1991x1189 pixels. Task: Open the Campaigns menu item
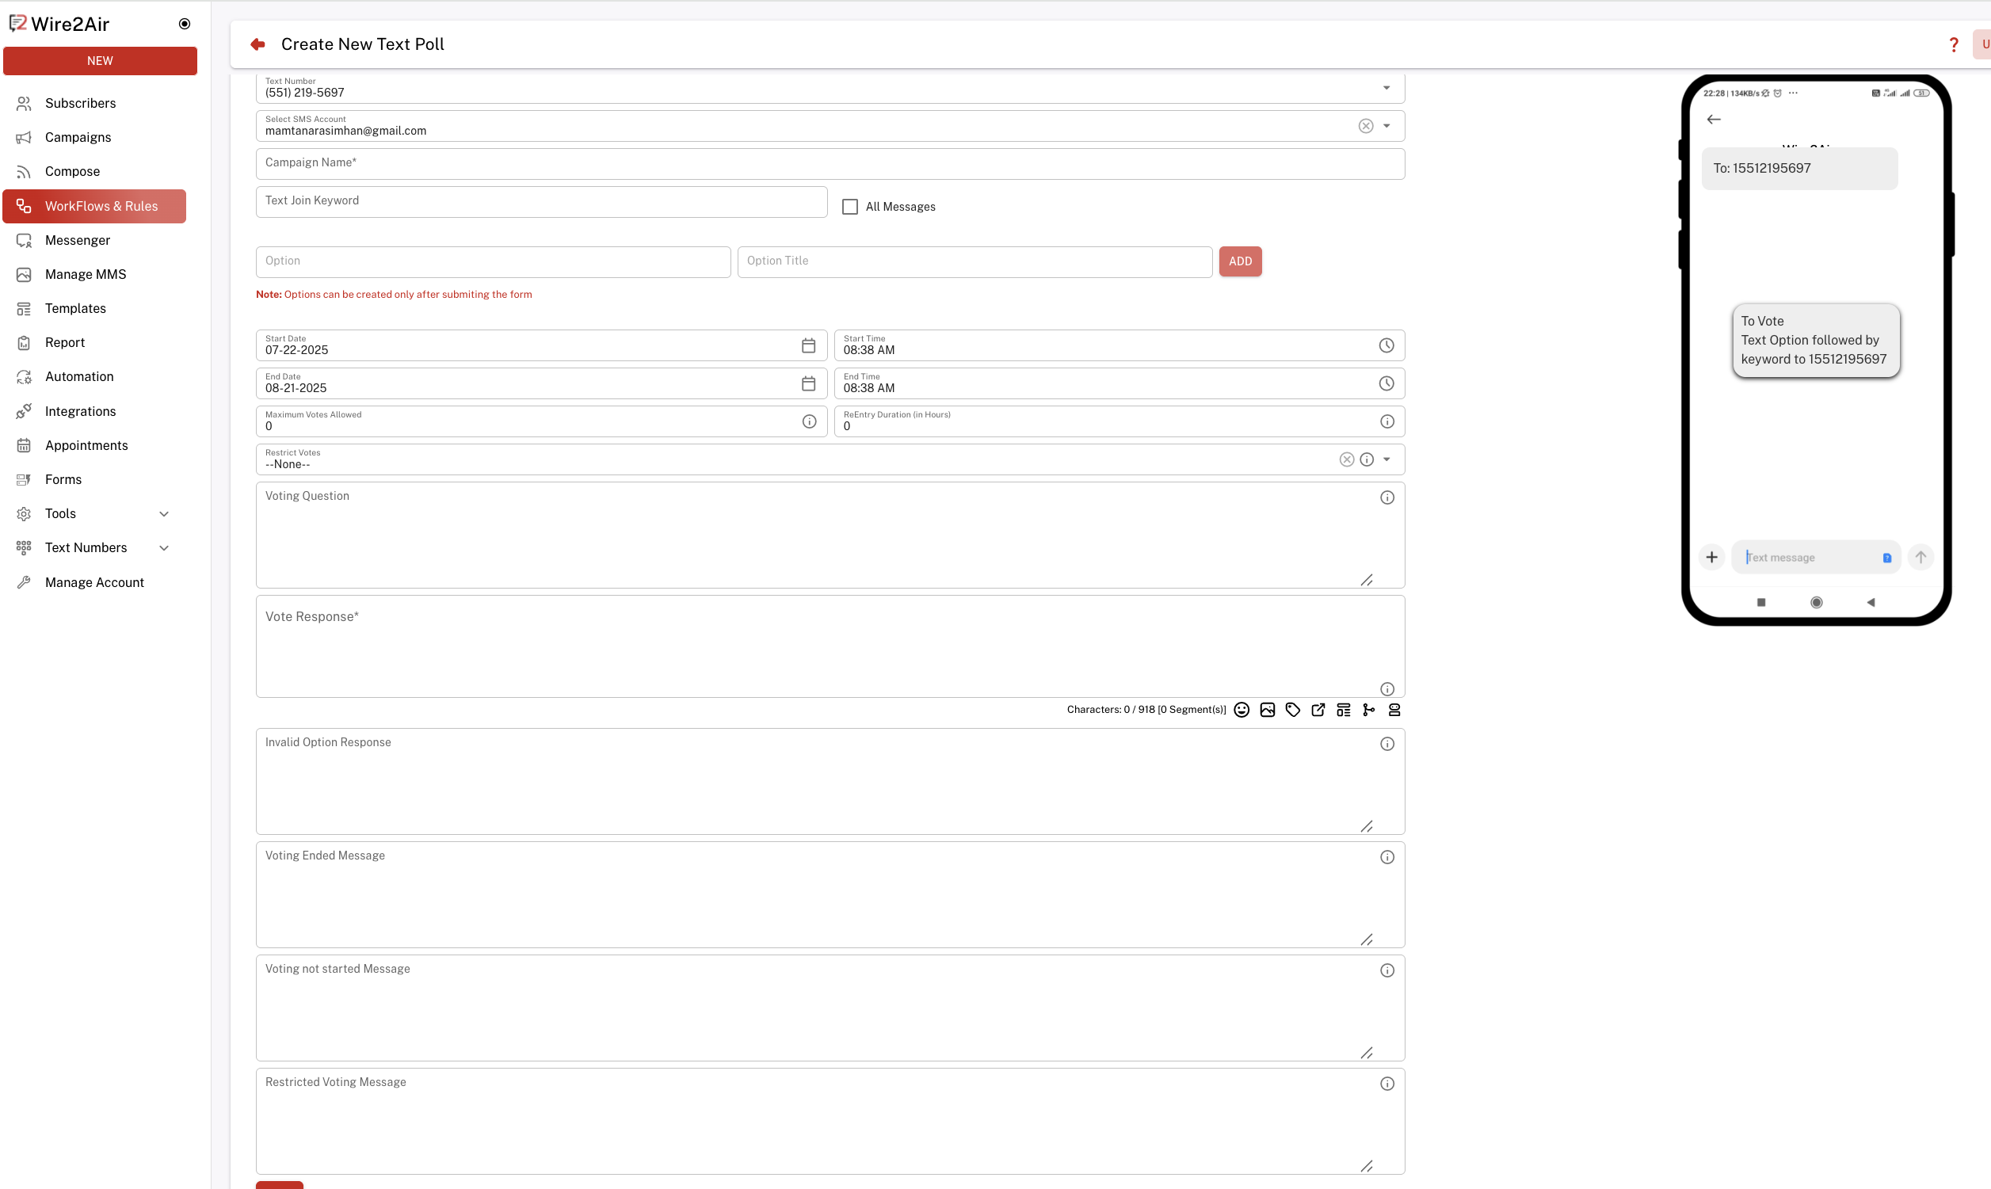(x=78, y=137)
